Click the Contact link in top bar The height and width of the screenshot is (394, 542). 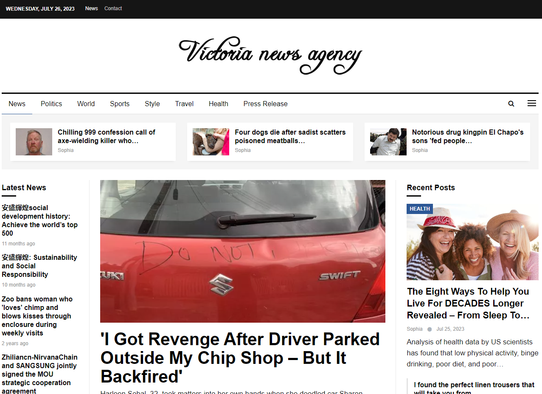[x=113, y=8]
